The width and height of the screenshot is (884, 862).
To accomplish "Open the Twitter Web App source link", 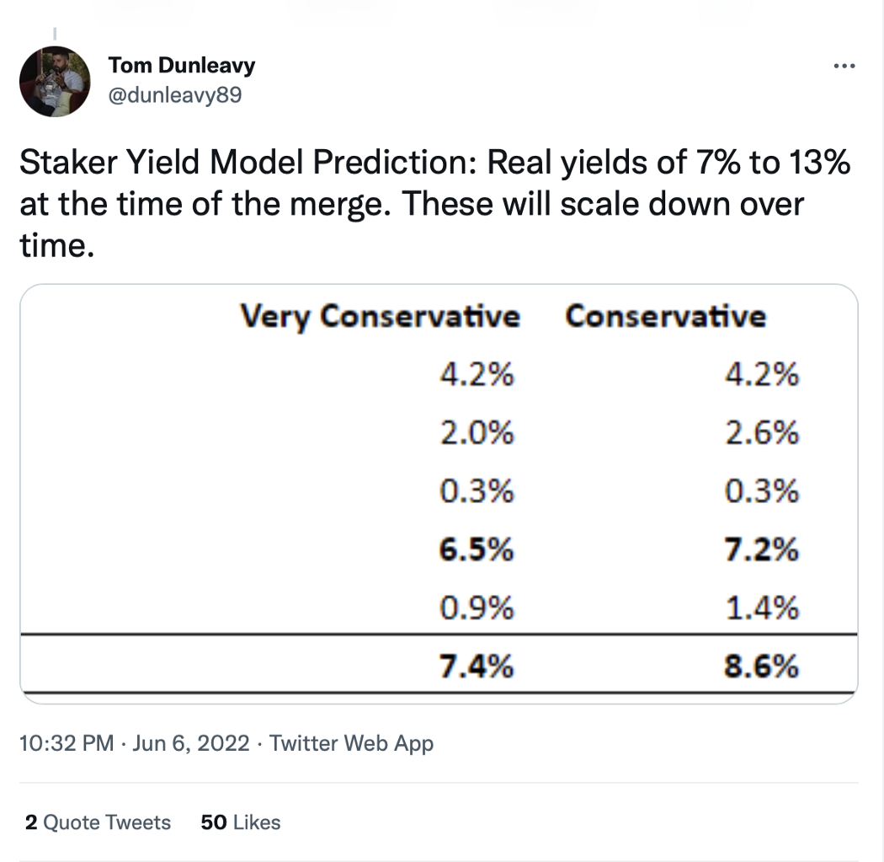I will click(351, 743).
